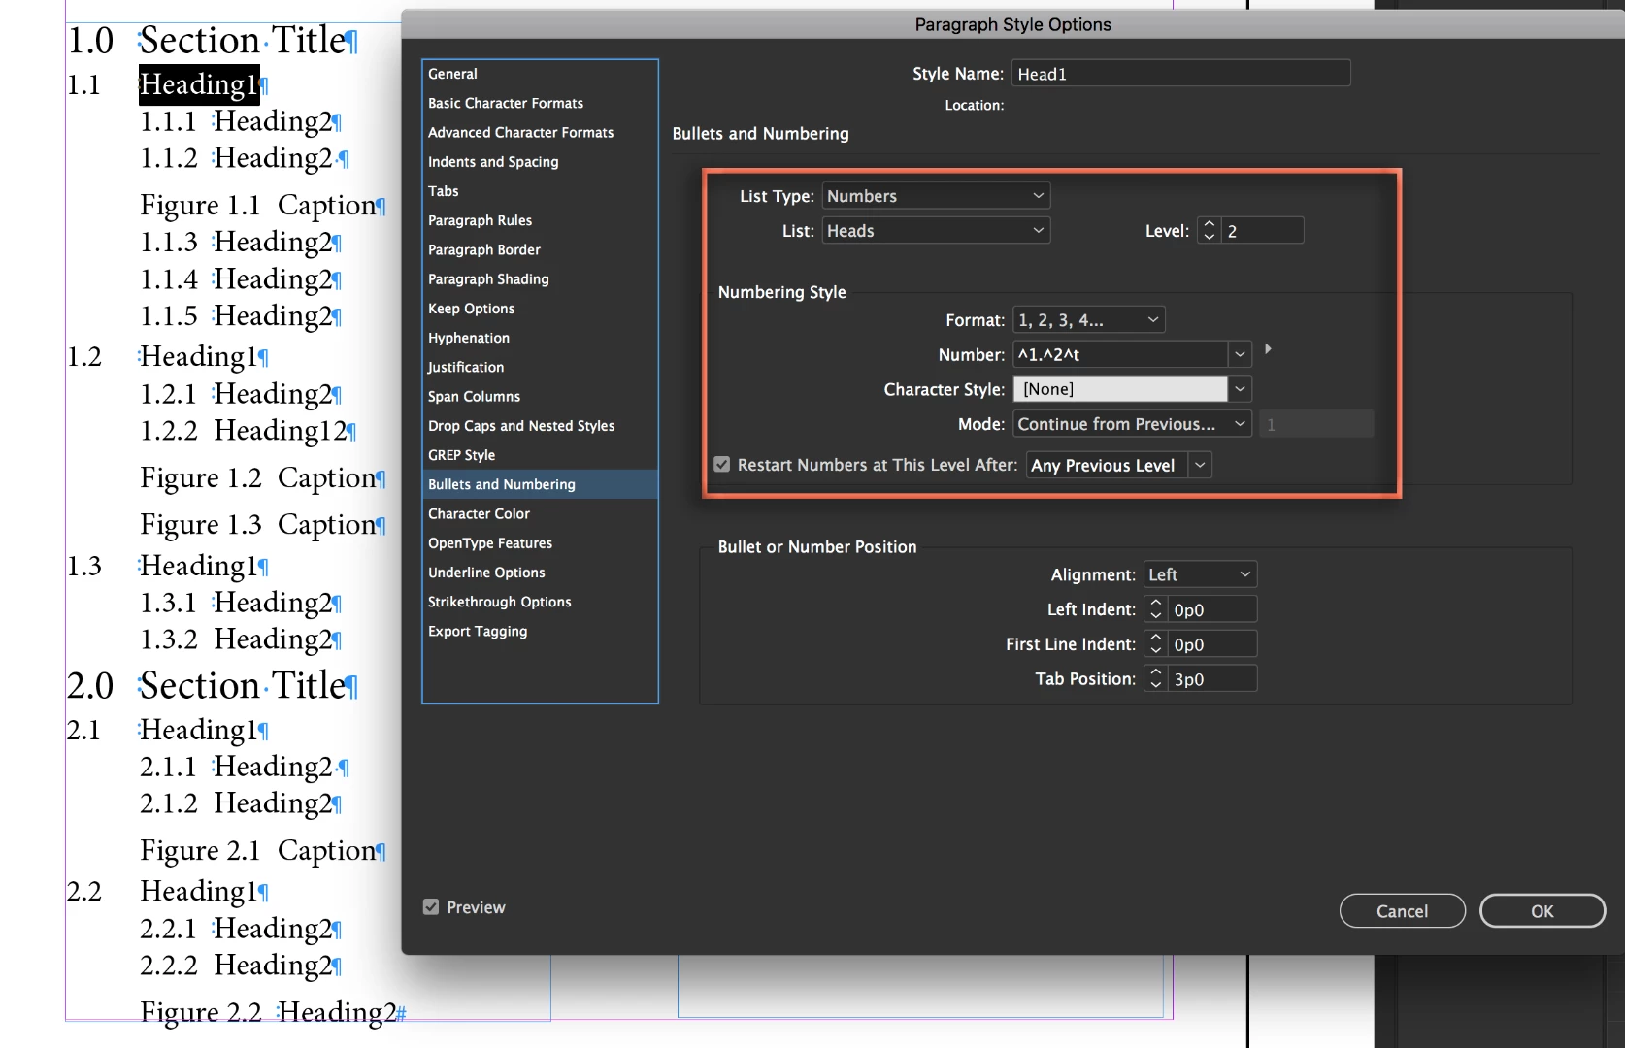Select Advanced Character Formats category
This screenshot has width=1625, height=1048.
[540, 132]
